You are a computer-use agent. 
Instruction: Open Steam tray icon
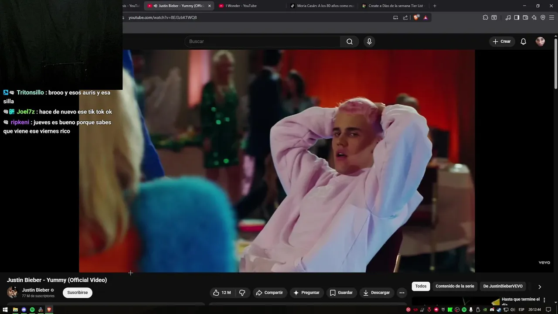499,310
